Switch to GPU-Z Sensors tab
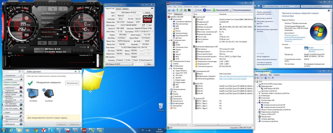 (118, 9)
